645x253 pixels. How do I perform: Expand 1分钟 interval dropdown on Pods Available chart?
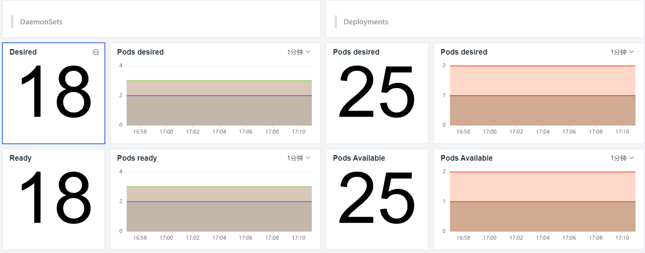pos(622,158)
